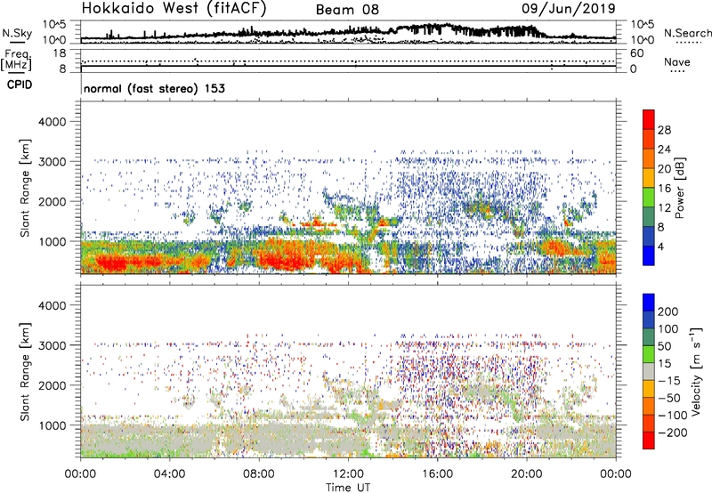Click the "Nave" legend label

677,61
